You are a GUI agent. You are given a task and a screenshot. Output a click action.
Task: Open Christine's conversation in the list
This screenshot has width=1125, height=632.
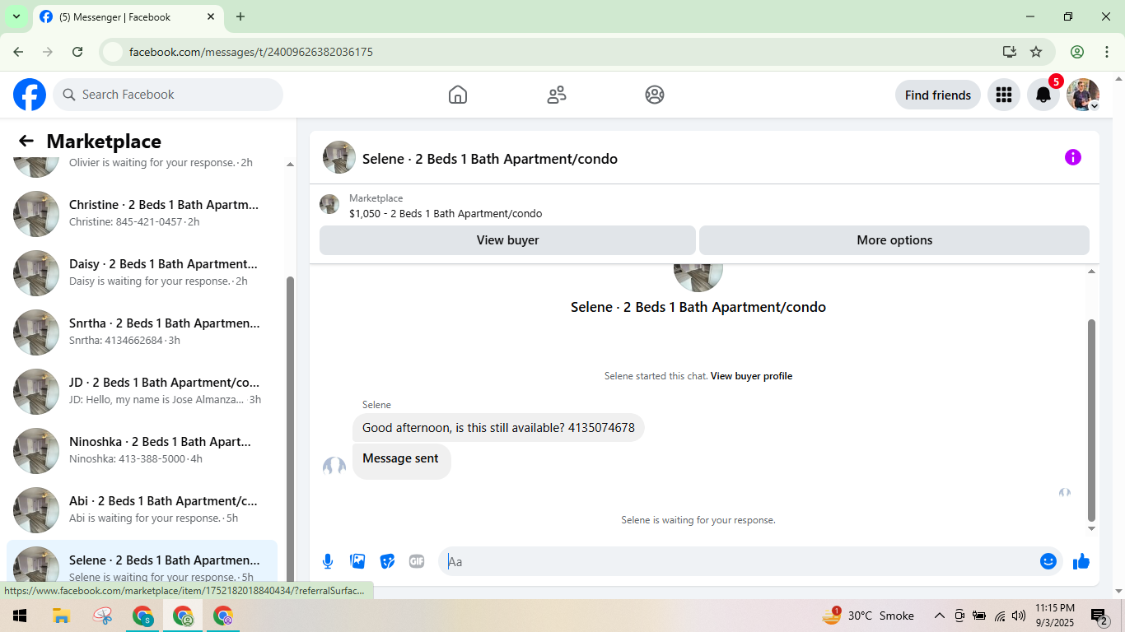(x=142, y=213)
